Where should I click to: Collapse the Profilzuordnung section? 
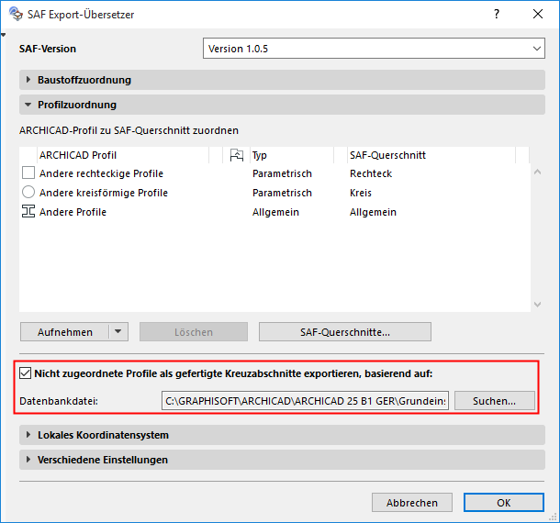point(282,105)
